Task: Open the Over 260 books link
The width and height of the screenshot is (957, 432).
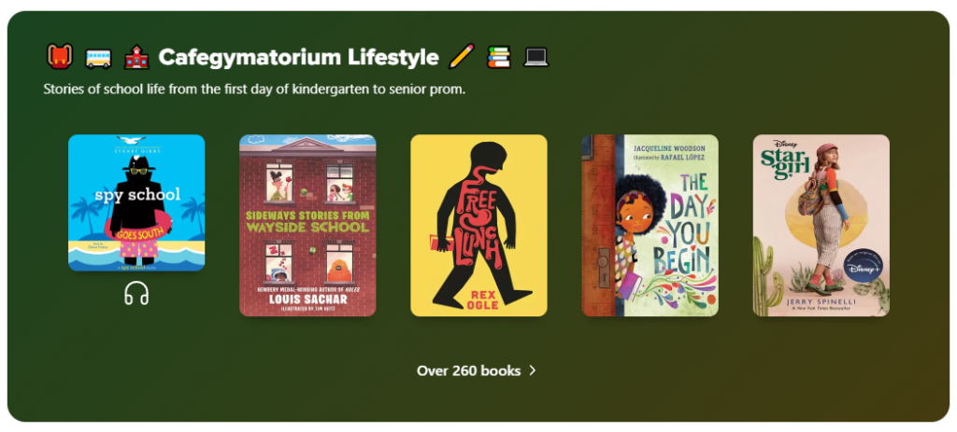Action: [x=476, y=370]
